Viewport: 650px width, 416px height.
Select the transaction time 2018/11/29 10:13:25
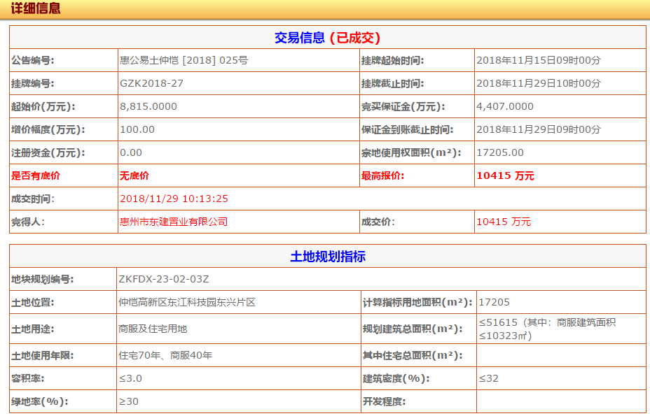click(x=174, y=199)
